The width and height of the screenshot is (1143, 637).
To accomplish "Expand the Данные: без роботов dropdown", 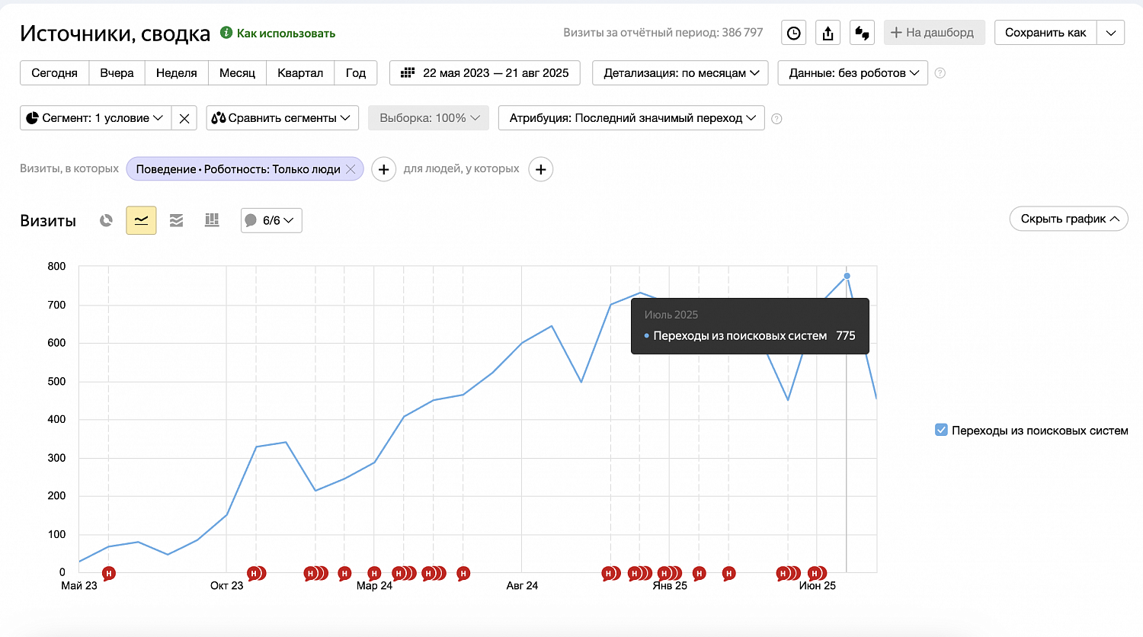I will click(853, 73).
